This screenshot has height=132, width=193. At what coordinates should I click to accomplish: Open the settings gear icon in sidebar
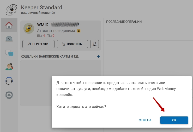tap(9, 95)
